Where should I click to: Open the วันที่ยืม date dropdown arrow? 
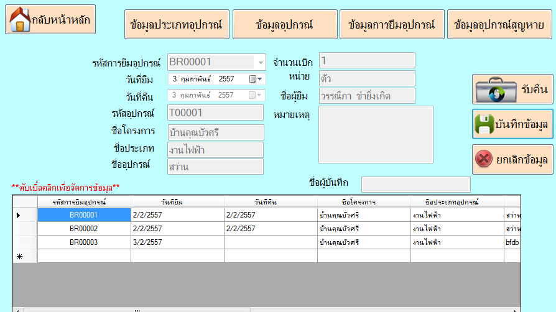click(261, 79)
